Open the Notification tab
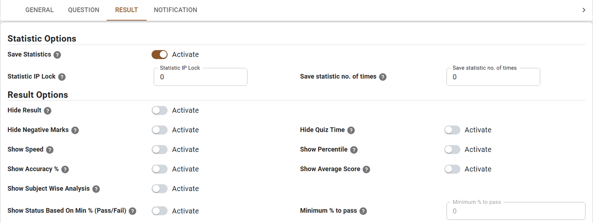Viewport: 593px width, 223px height. coord(175,10)
